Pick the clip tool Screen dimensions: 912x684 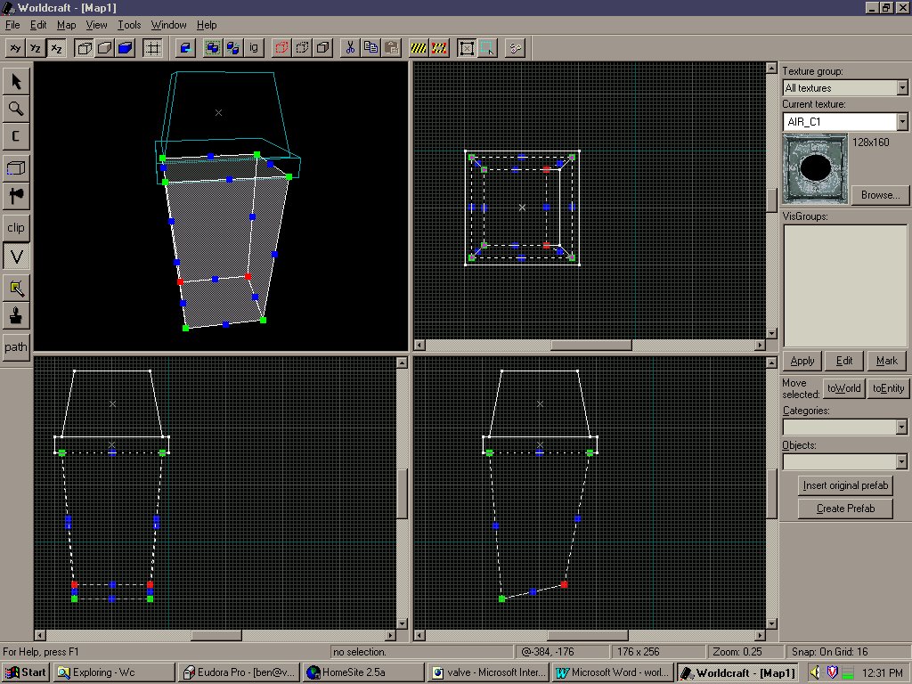(16, 227)
